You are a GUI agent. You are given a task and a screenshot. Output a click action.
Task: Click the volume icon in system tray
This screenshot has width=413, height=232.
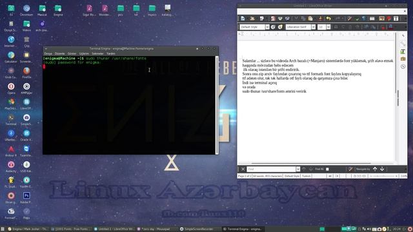(369, 229)
